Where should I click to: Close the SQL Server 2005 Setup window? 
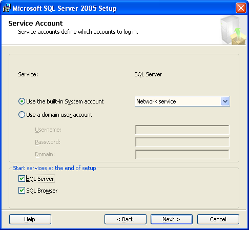pos(241,8)
